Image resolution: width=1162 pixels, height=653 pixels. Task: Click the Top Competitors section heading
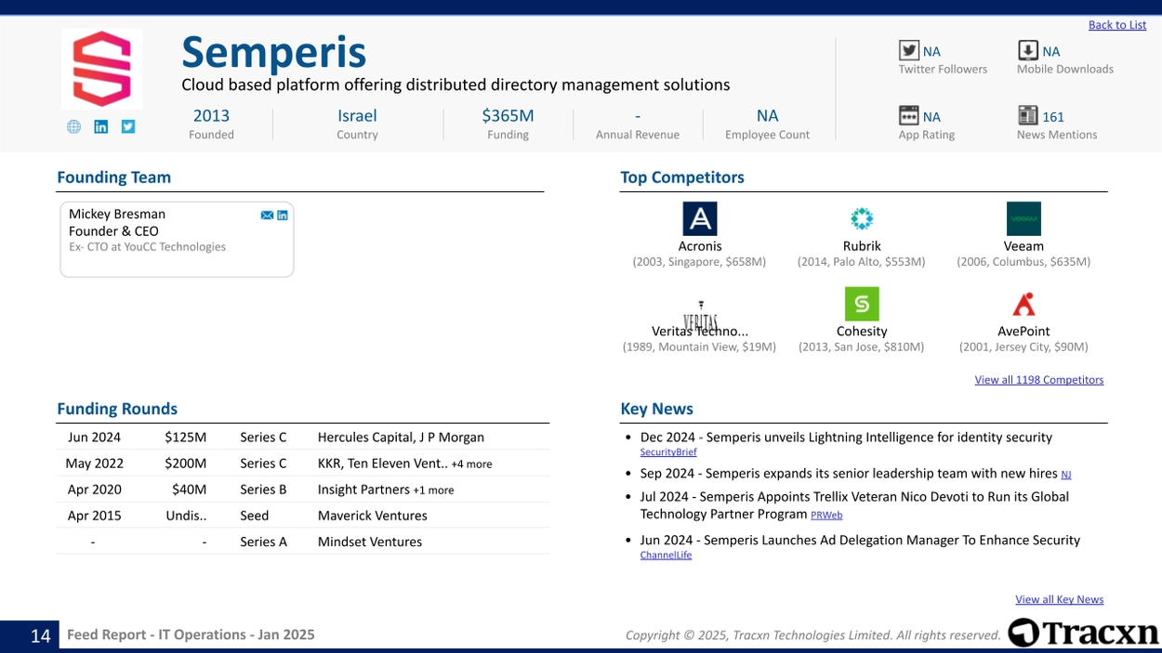click(682, 176)
